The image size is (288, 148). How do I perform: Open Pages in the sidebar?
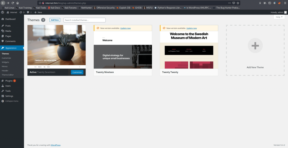pos(12,36)
